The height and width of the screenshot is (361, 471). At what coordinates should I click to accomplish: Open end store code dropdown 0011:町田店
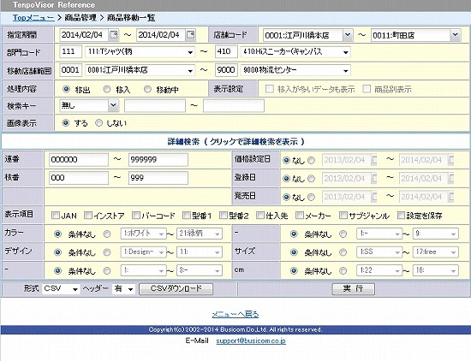pos(415,35)
